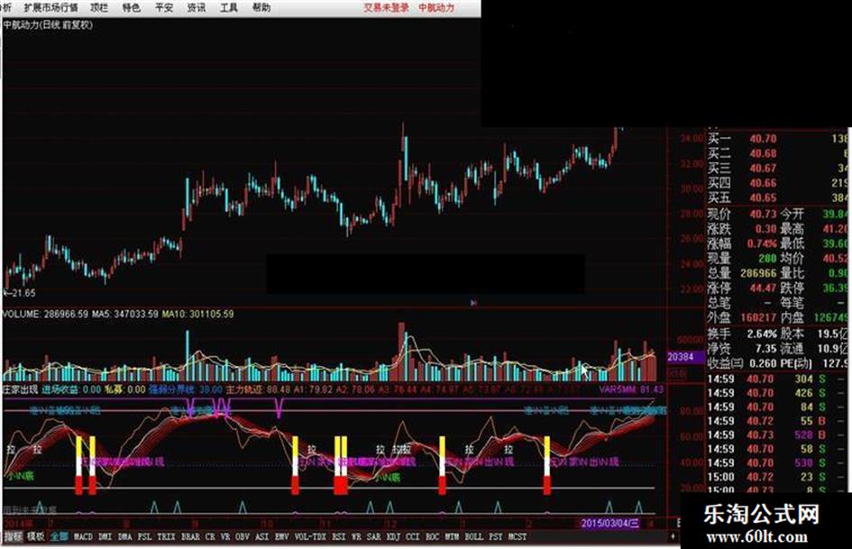Select the 全部 indicator filter tab
Image resolution: width=852 pixels, height=549 pixels.
click(x=60, y=536)
